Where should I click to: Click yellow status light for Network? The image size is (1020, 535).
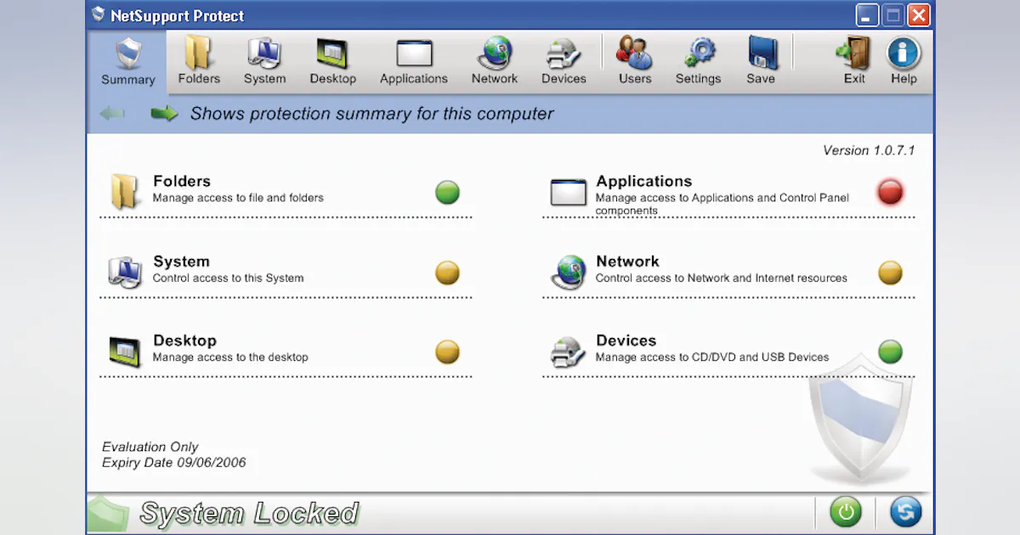point(890,273)
